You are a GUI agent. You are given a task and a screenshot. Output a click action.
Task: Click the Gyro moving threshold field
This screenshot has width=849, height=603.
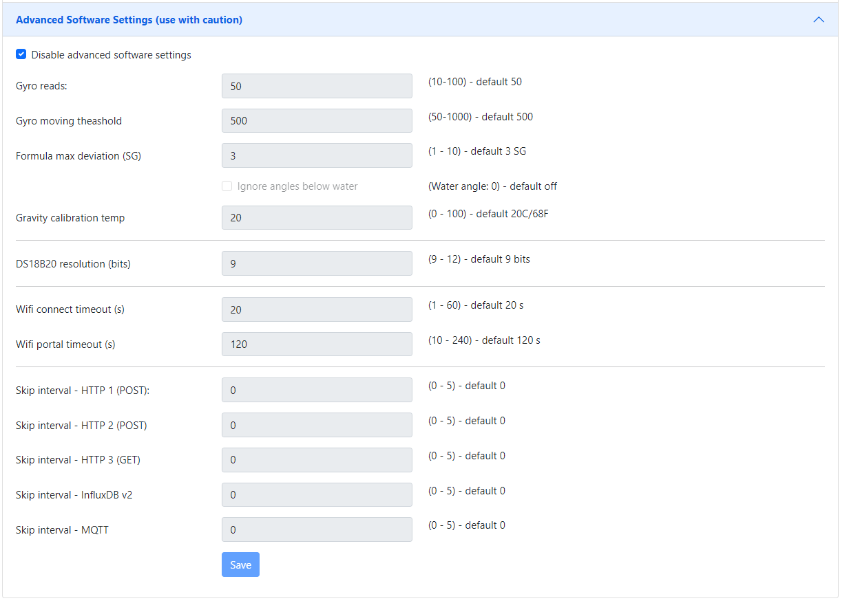(317, 121)
